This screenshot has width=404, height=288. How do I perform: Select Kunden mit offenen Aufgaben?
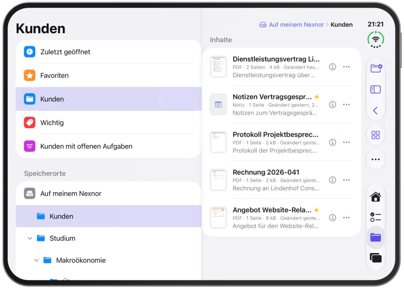(109, 146)
